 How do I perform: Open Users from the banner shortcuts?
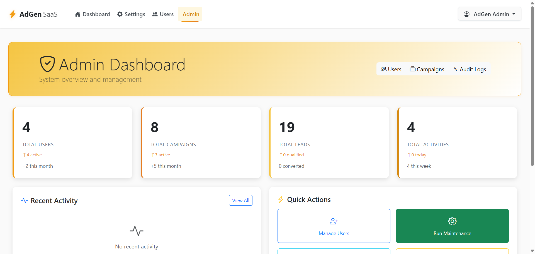click(x=391, y=69)
